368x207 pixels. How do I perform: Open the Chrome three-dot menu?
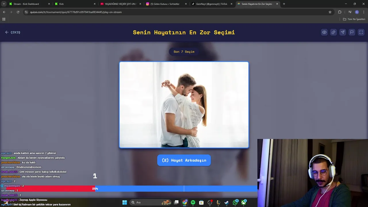tap(364, 12)
